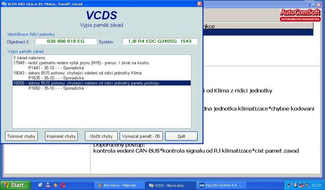Open the Windows Start menu

tap(15, 185)
